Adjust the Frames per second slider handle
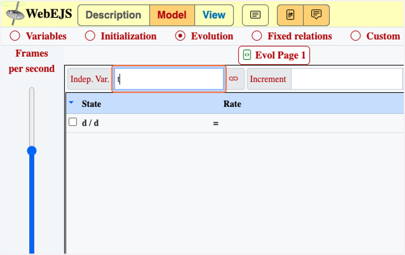The width and height of the screenshot is (405, 255). [32, 151]
